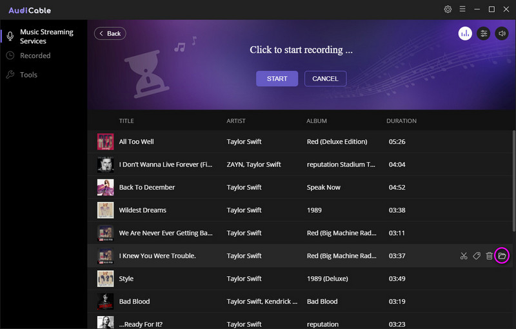Click scissors icon for I Knew You Were Trouble
Image resolution: width=516 pixels, height=329 pixels.
coord(464,255)
